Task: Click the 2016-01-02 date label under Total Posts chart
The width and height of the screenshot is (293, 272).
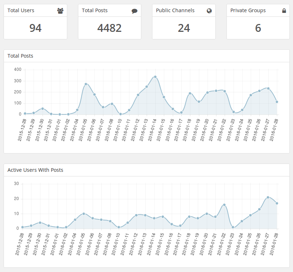Action: tap(65, 130)
